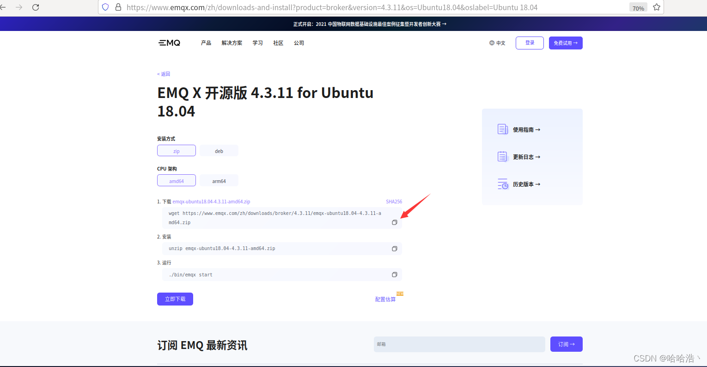This screenshot has height=367, width=707.
Task: Click the 订阅 subscribe button
Action: click(x=566, y=344)
